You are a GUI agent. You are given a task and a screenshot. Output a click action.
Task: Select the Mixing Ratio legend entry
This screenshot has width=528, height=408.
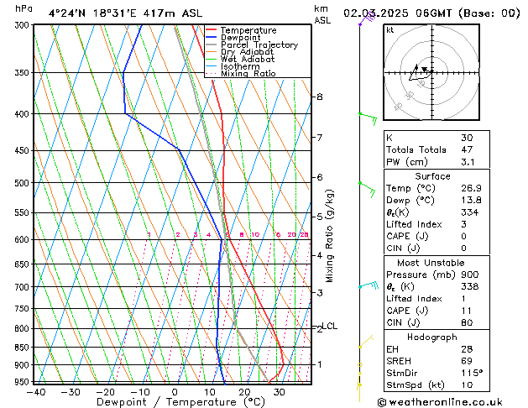248,74
